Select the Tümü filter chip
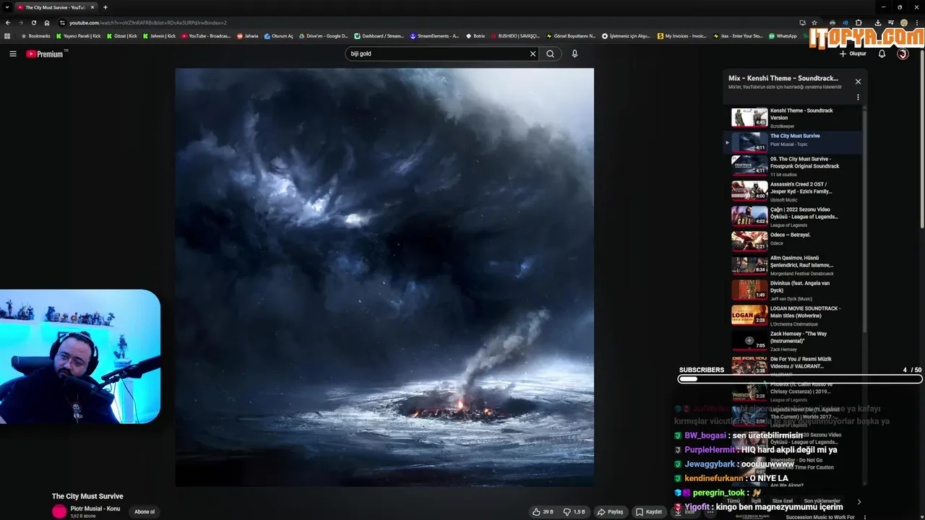 733,500
